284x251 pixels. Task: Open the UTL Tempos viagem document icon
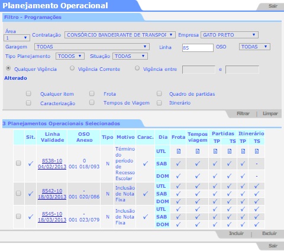(198, 151)
